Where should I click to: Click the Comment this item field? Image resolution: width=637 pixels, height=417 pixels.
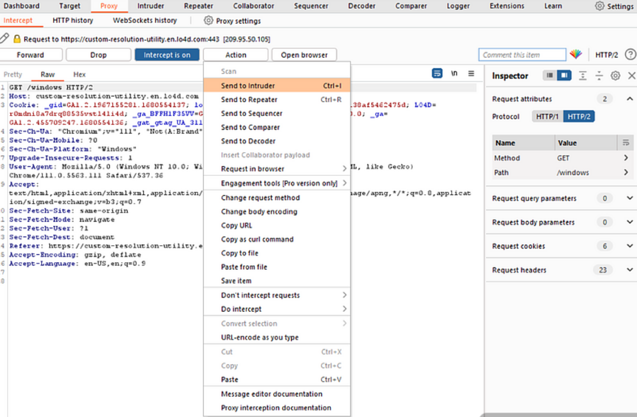coord(522,55)
